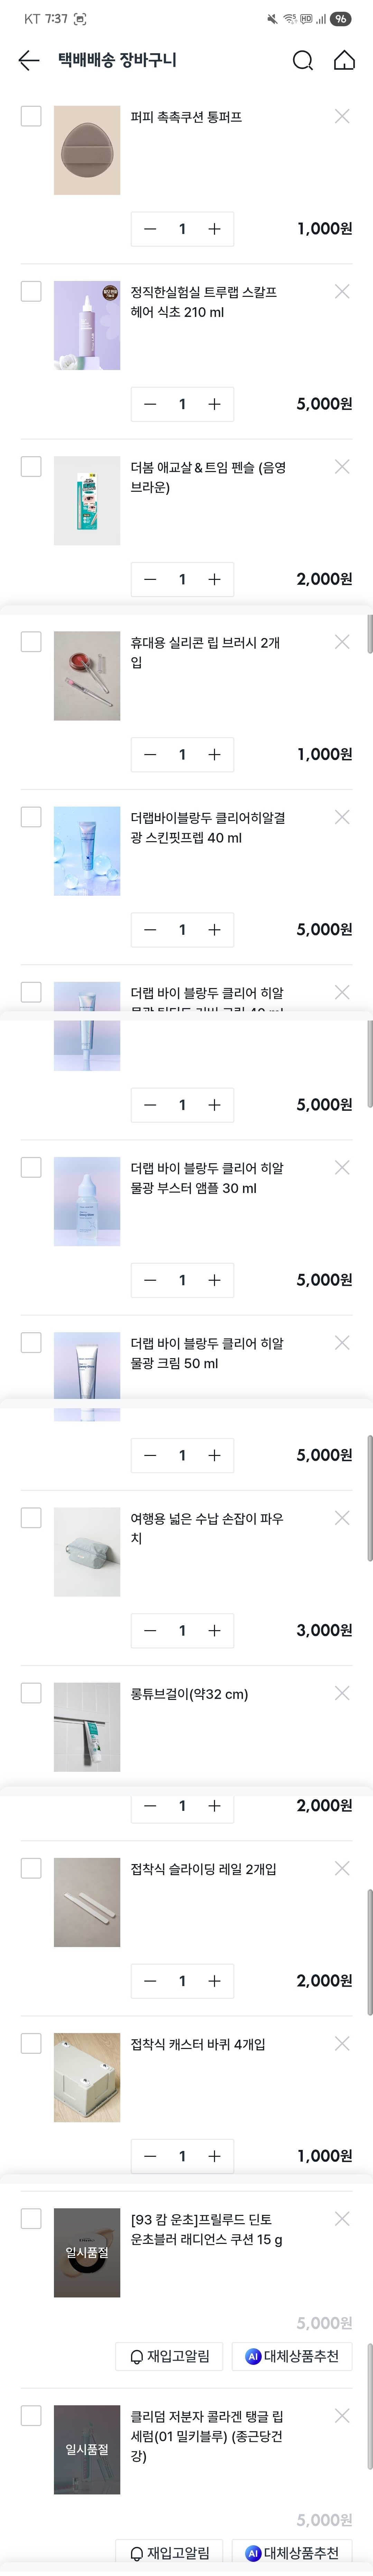Decrease quantity of 더봄 애교살 펜슬

point(150,579)
